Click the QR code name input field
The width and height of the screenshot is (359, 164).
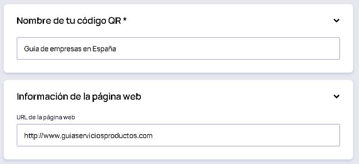click(x=178, y=49)
